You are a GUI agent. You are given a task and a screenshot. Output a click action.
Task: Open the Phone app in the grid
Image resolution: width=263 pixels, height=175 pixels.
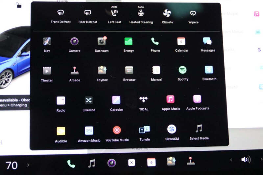point(155,45)
